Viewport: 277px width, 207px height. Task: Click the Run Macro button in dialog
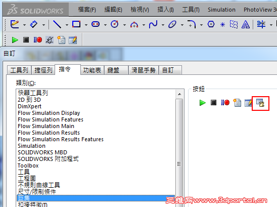pos(203,103)
